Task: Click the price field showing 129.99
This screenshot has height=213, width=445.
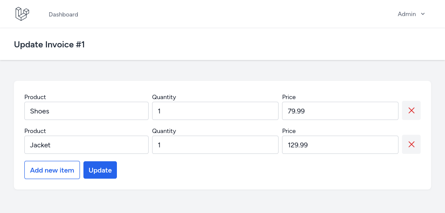Action: pos(340,145)
